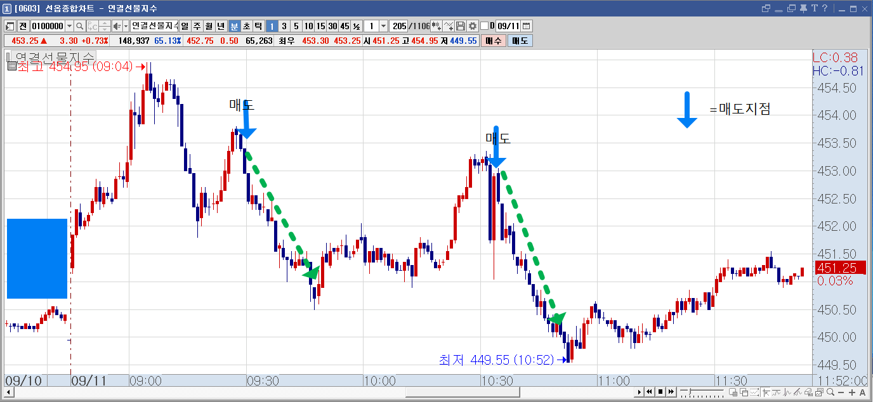Image resolution: width=873 pixels, height=402 pixels.
Task: Select the 틱 (tick) chart period
Action: coord(258,26)
